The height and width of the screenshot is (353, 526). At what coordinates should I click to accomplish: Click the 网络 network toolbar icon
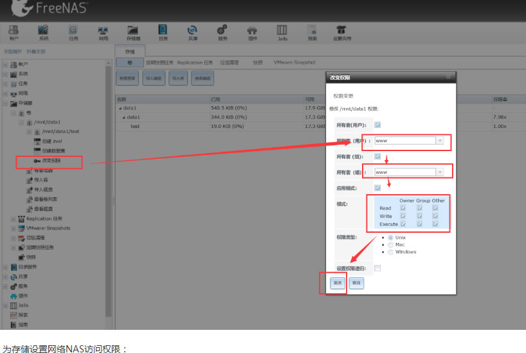[103, 33]
